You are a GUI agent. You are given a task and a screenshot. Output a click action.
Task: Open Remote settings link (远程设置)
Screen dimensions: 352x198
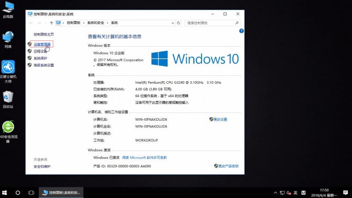coord(40,51)
